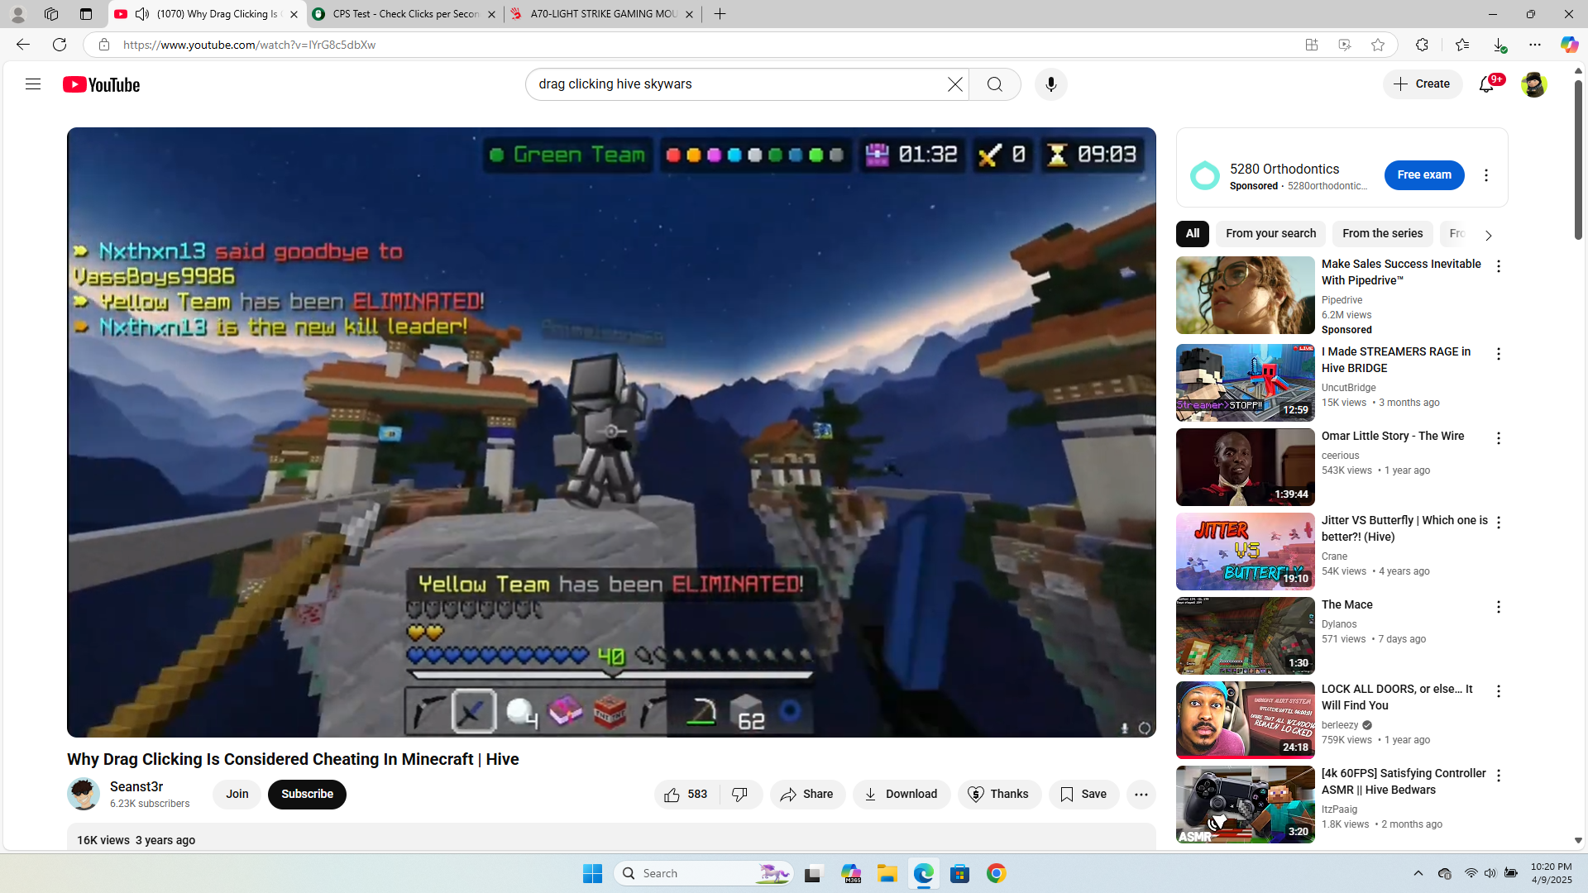Join the Seanst3r channel membership
Screen dimensions: 1588x893
[x=237, y=795]
